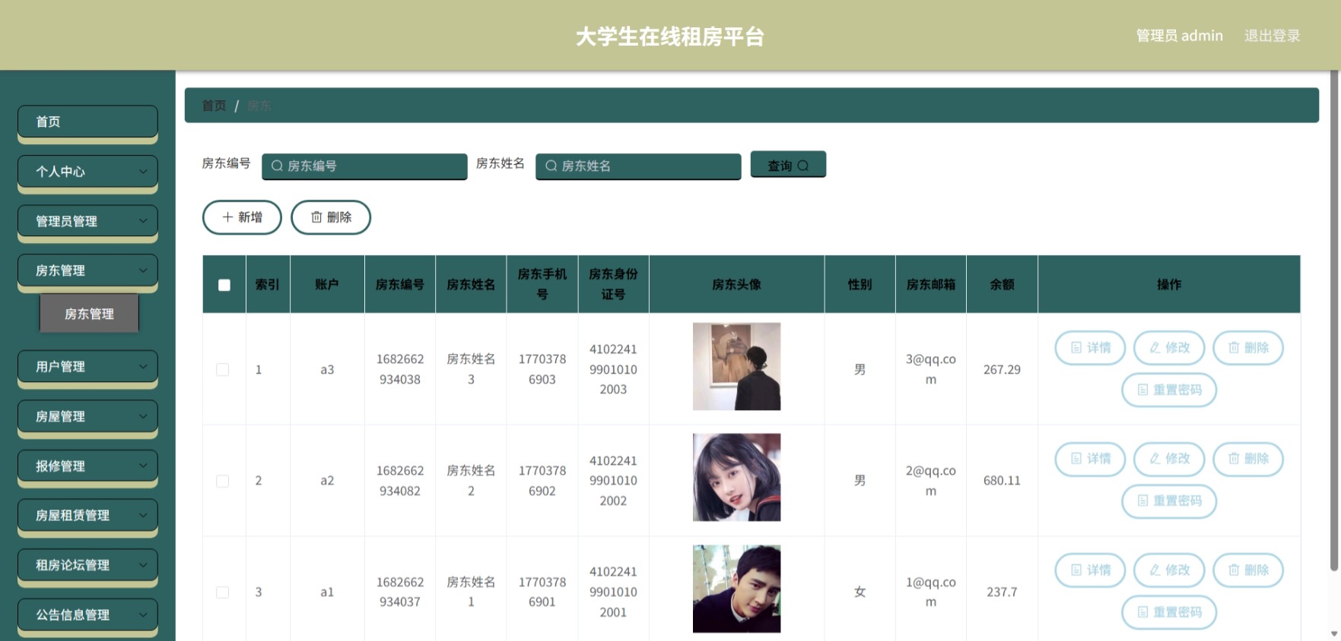Click the 管理员 admin label
The width and height of the screenshot is (1341, 641).
pyautogui.click(x=1179, y=36)
